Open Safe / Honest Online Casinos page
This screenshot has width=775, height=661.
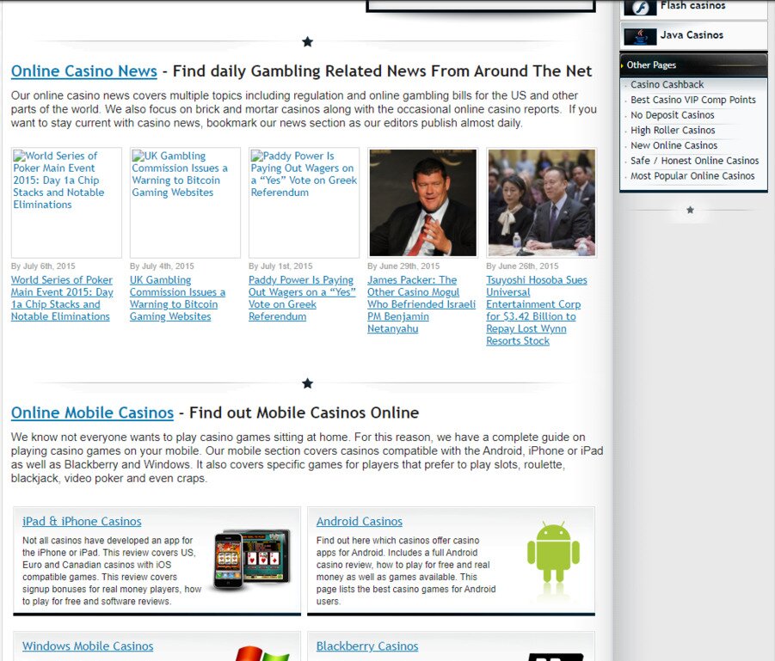pos(694,161)
